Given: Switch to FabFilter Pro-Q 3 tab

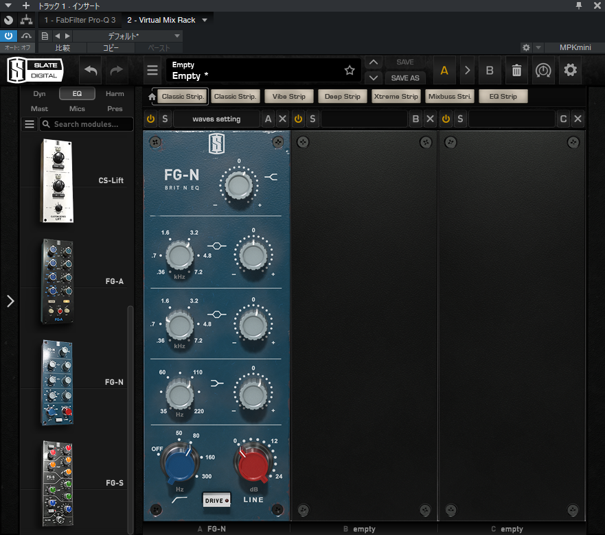Looking at the screenshot, I should pos(80,20).
